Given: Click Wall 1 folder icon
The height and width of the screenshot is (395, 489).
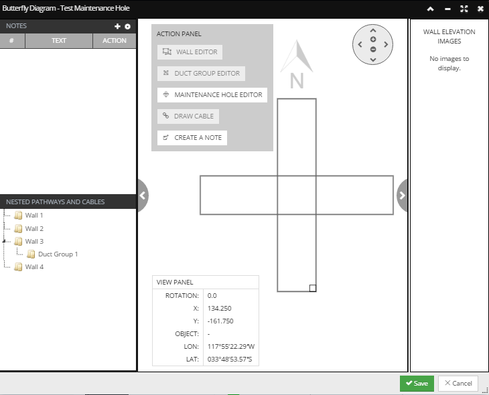Looking at the screenshot, I should coord(18,216).
